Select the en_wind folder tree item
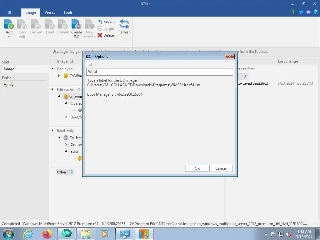The height and width of the screenshot is (240, 320). pyautogui.click(x=73, y=97)
